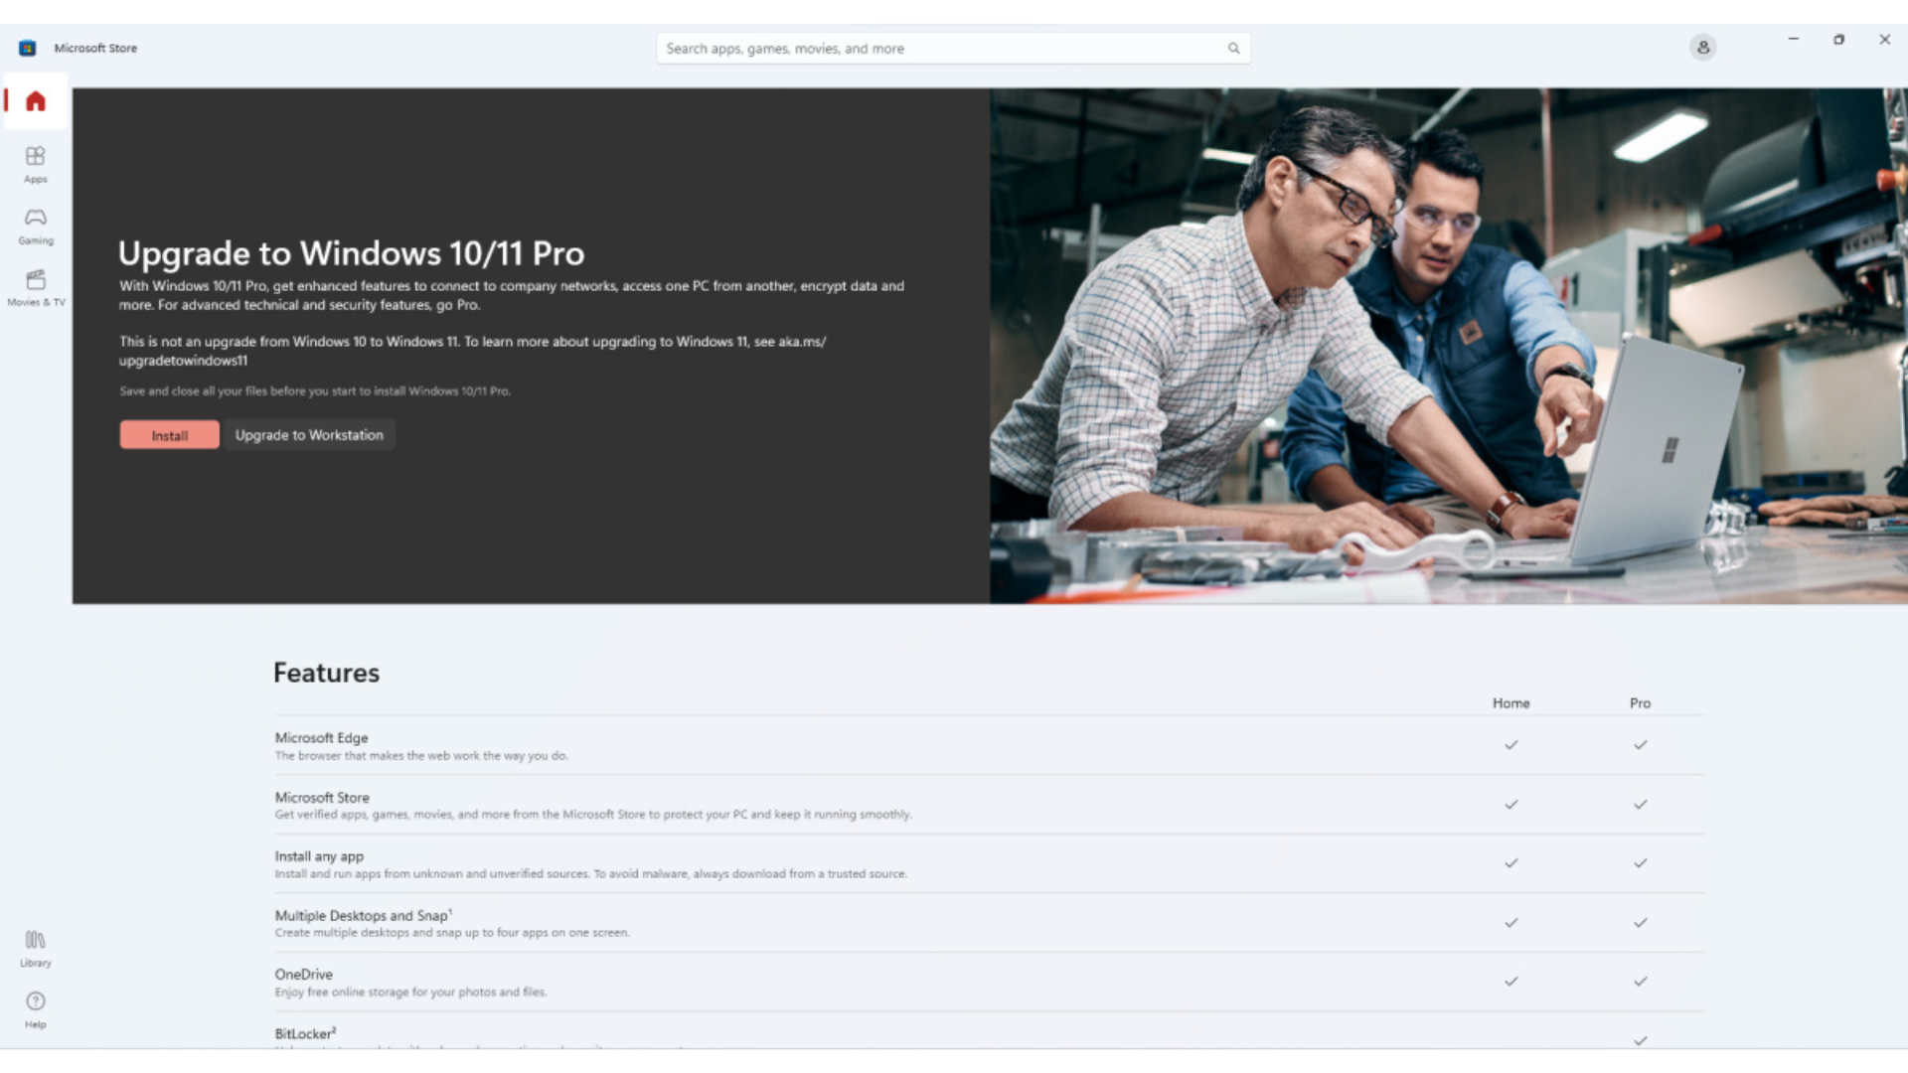Click the Microsoft Store logo
This screenshot has height=1073, width=1908.
point(27,47)
